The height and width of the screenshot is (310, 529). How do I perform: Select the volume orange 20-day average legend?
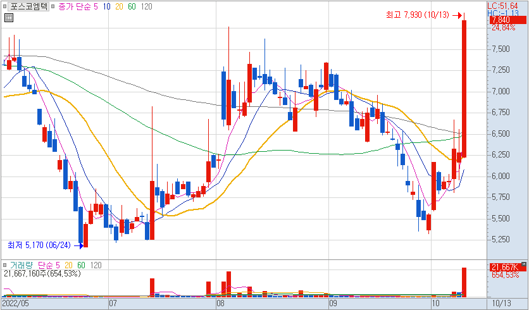pyautogui.click(x=68, y=265)
